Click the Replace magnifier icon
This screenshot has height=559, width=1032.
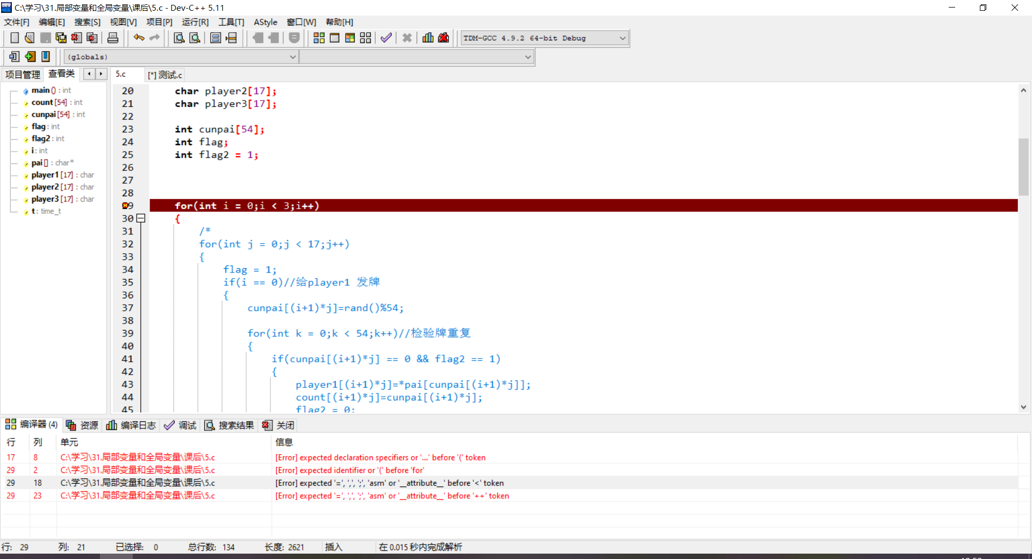(195, 38)
